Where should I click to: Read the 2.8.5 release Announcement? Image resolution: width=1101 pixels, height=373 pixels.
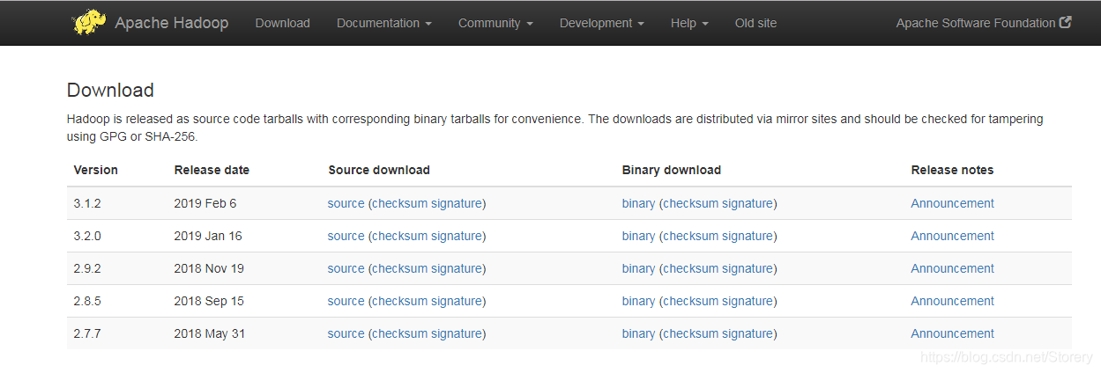coord(952,301)
